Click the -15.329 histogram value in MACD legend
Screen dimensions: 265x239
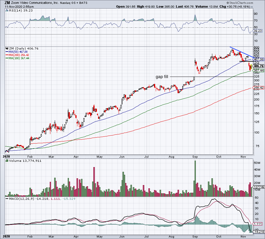tap(69, 199)
